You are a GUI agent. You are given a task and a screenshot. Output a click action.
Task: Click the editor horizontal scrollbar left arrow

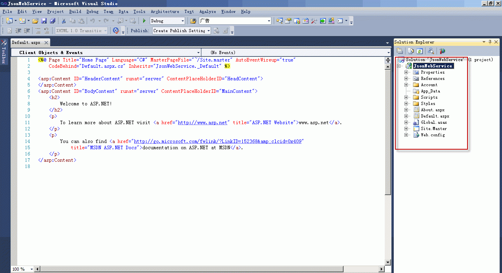tap(37, 269)
